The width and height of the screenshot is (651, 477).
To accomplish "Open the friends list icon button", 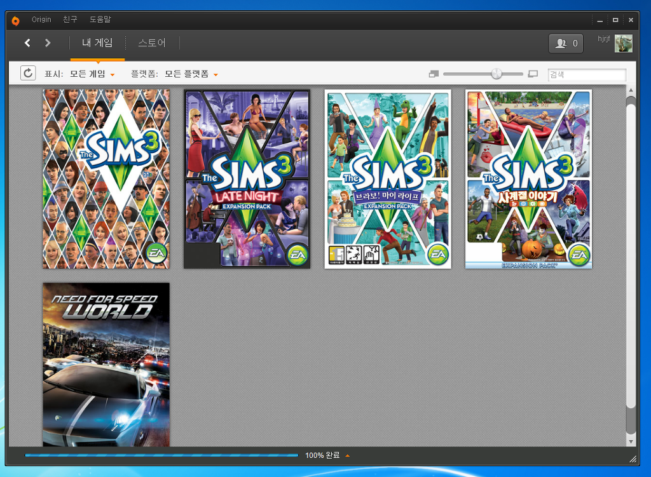I will pyautogui.click(x=566, y=44).
